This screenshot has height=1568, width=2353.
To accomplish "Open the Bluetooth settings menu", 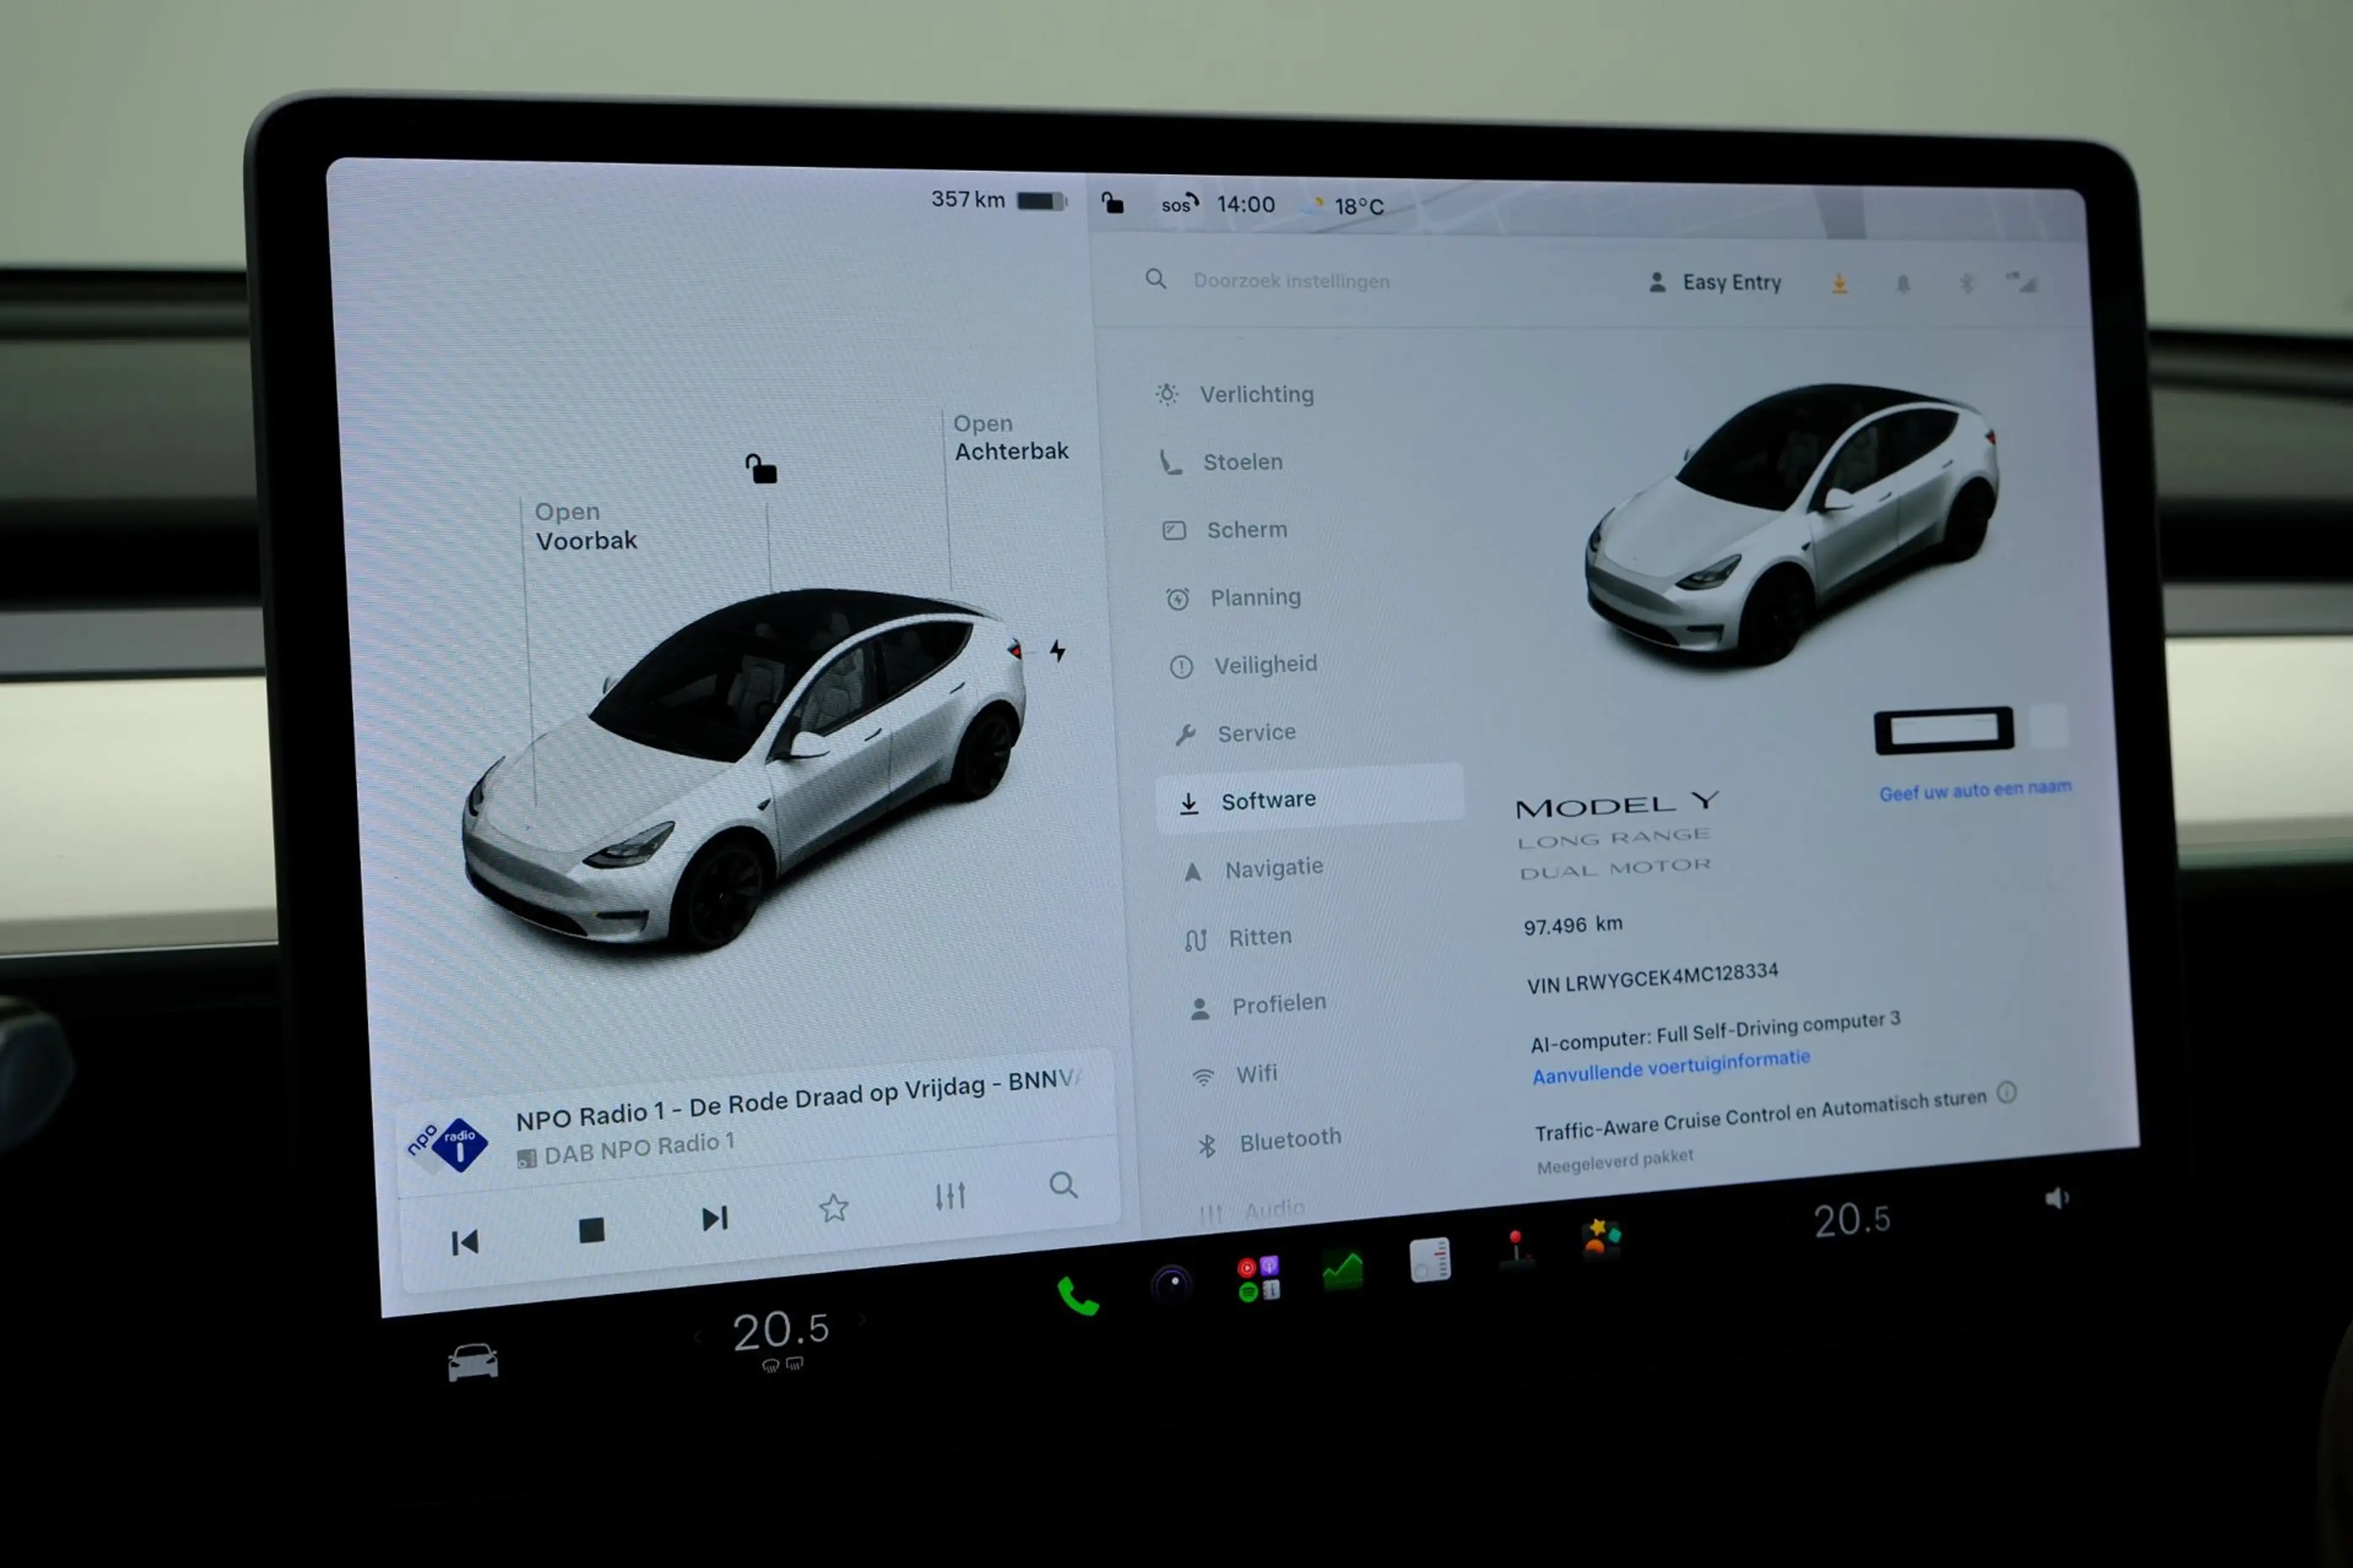I will point(1269,1141).
